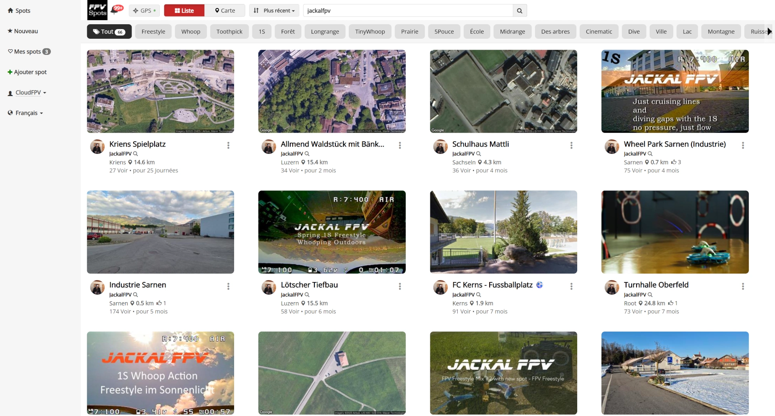Open three-dot menu for Schulhaus Mattli
Screen dimensions: 775x416
tap(571, 145)
